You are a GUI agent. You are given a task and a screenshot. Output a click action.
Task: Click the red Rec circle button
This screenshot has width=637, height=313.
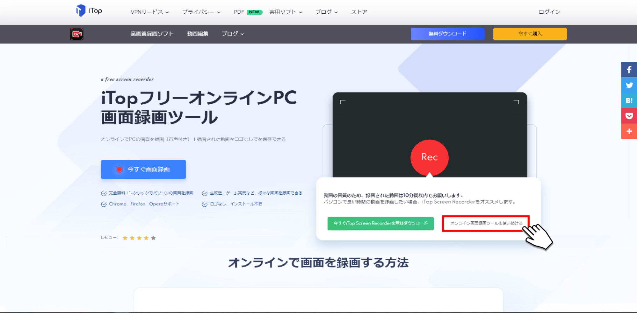(429, 157)
